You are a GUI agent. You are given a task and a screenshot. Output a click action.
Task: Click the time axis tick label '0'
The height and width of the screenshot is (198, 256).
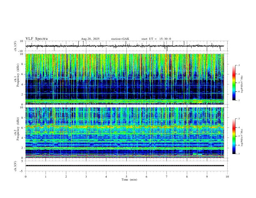pos(26,177)
